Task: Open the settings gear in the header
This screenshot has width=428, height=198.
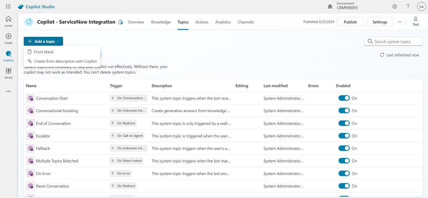Action: click(x=395, y=7)
